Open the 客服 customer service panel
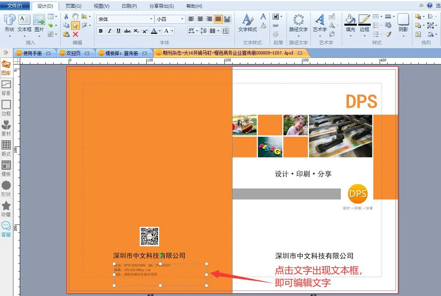The height and width of the screenshot is (296, 441). pos(6,230)
